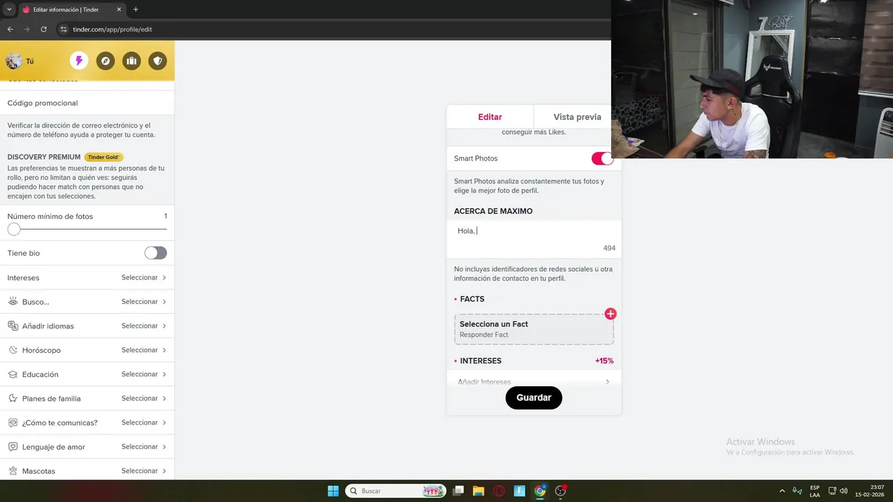Viewport: 893px width, 502px height.
Task: Click the bio text field containing Hola,
Action: point(534,238)
